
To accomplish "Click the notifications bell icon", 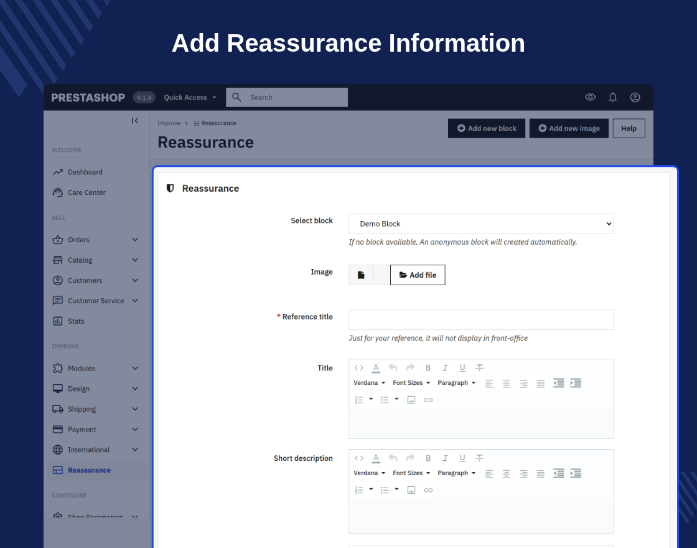I will click(612, 97).
